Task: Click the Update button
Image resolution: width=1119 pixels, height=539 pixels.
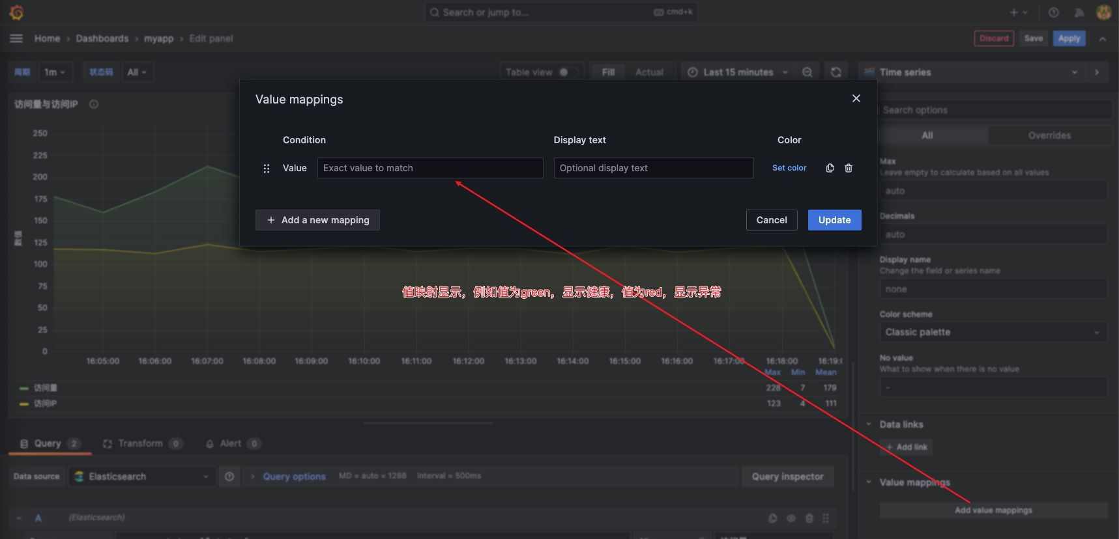Action: (x=834, y=220)
